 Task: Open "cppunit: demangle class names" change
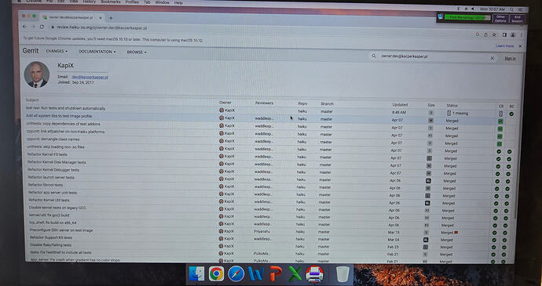[x=53, y=139]
